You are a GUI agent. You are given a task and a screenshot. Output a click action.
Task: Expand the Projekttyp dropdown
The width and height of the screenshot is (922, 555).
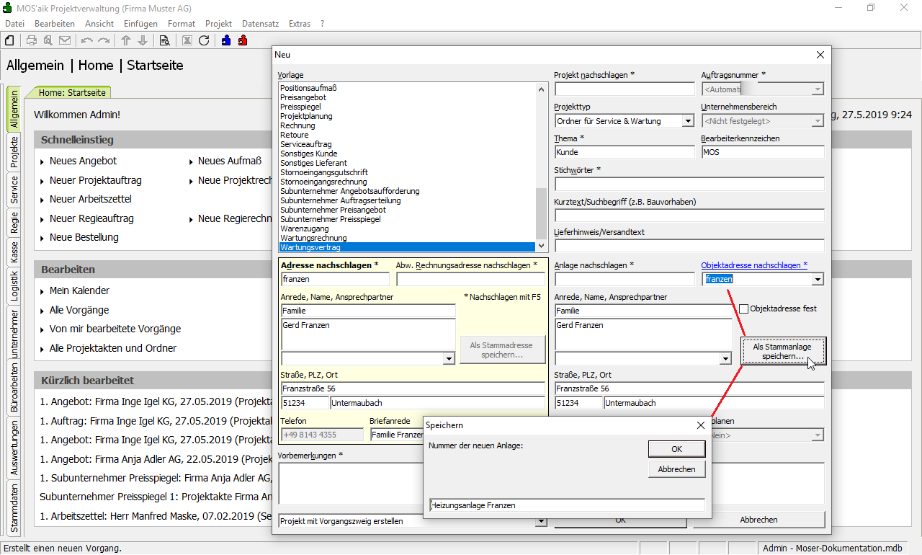pos(688,121)
